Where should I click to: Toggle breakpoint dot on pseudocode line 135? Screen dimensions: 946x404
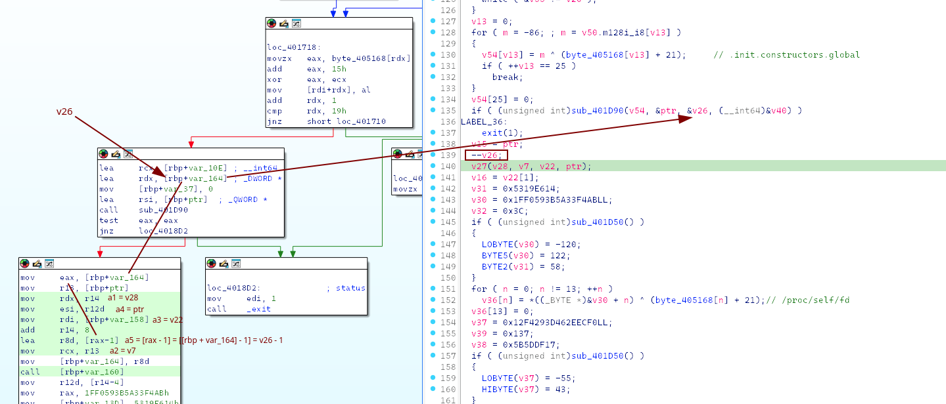pyautogui.click(x=432, y=110)
